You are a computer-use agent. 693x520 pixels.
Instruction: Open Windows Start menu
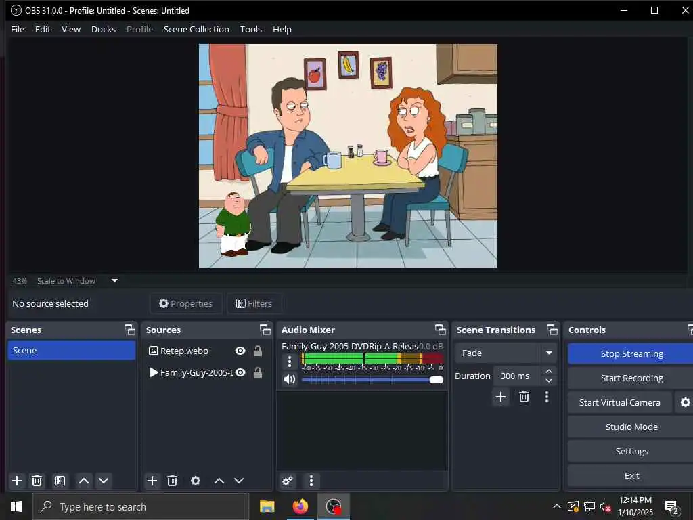pyautogui.click(x=16, y=506)
